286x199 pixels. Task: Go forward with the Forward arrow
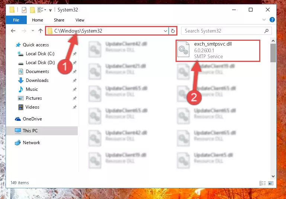pyautogui.click(x=24, y=31)
